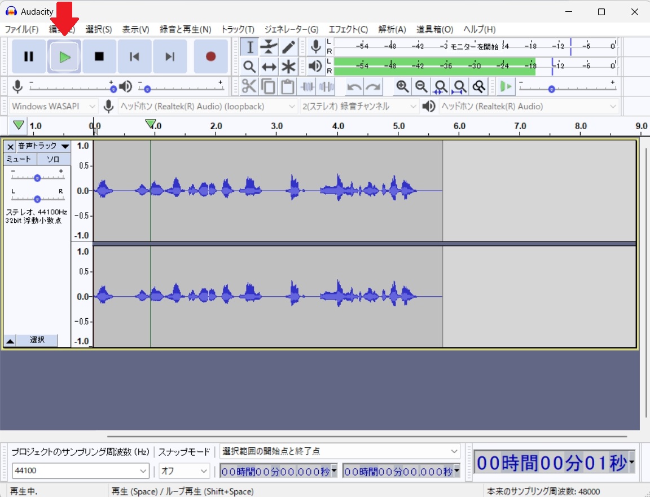This screenshot has width=650, height=497.
Task: Select the Selection tool in the tools toolbar
Action: click(x=249, y=47)
